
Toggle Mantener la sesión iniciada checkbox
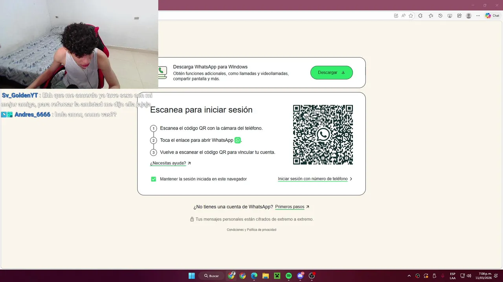pos(154,179)
